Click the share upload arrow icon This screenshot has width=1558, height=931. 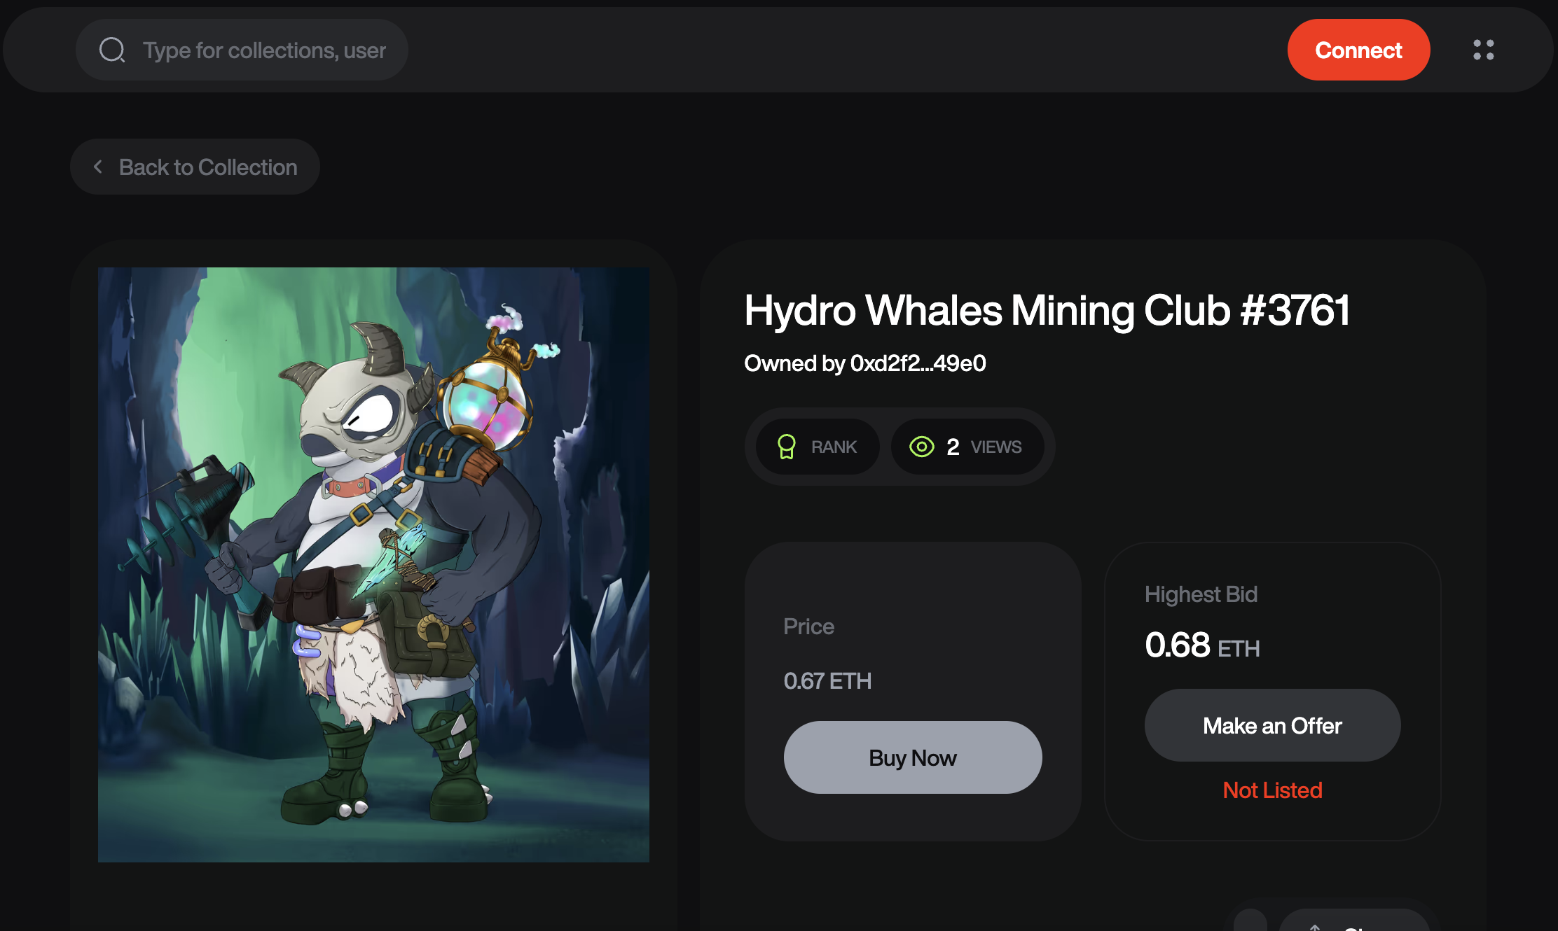coord(1315,927)
